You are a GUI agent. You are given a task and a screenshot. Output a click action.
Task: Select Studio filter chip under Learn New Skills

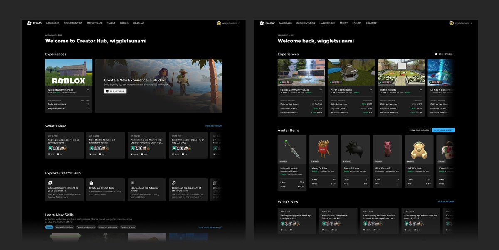(49, 227)
